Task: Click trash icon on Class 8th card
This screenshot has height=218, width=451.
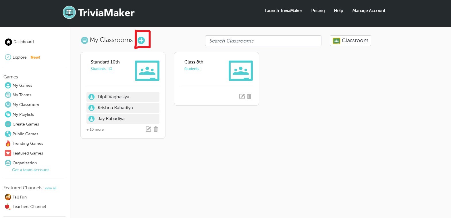Action: (x=249, y=97)
